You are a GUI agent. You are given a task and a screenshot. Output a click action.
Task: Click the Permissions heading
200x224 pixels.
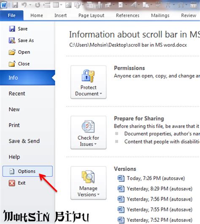point(130,68)
